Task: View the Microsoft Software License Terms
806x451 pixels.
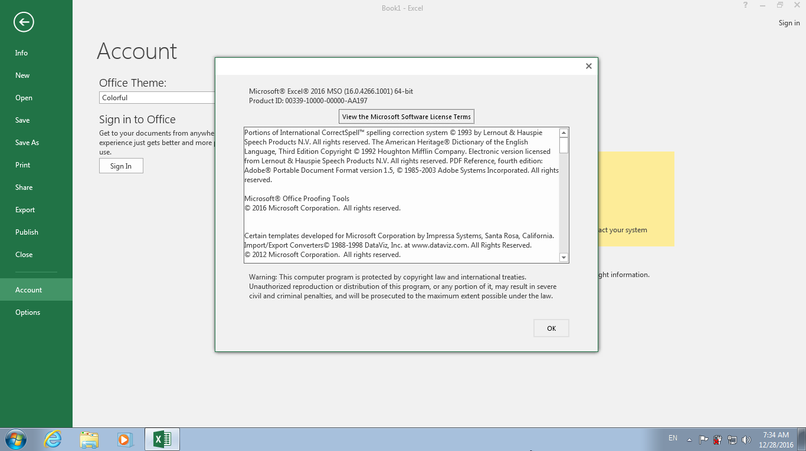Action: 406,117
